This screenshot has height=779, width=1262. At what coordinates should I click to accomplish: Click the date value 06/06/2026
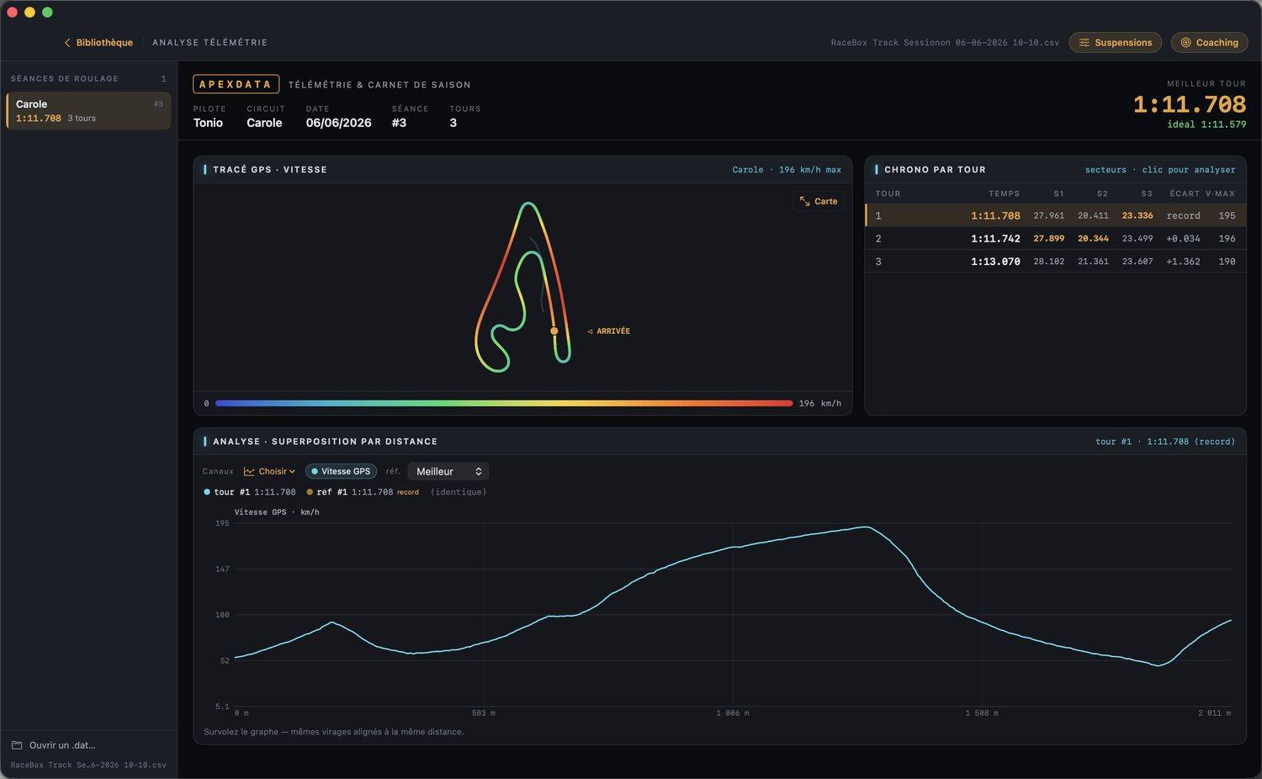coord(338,123)
